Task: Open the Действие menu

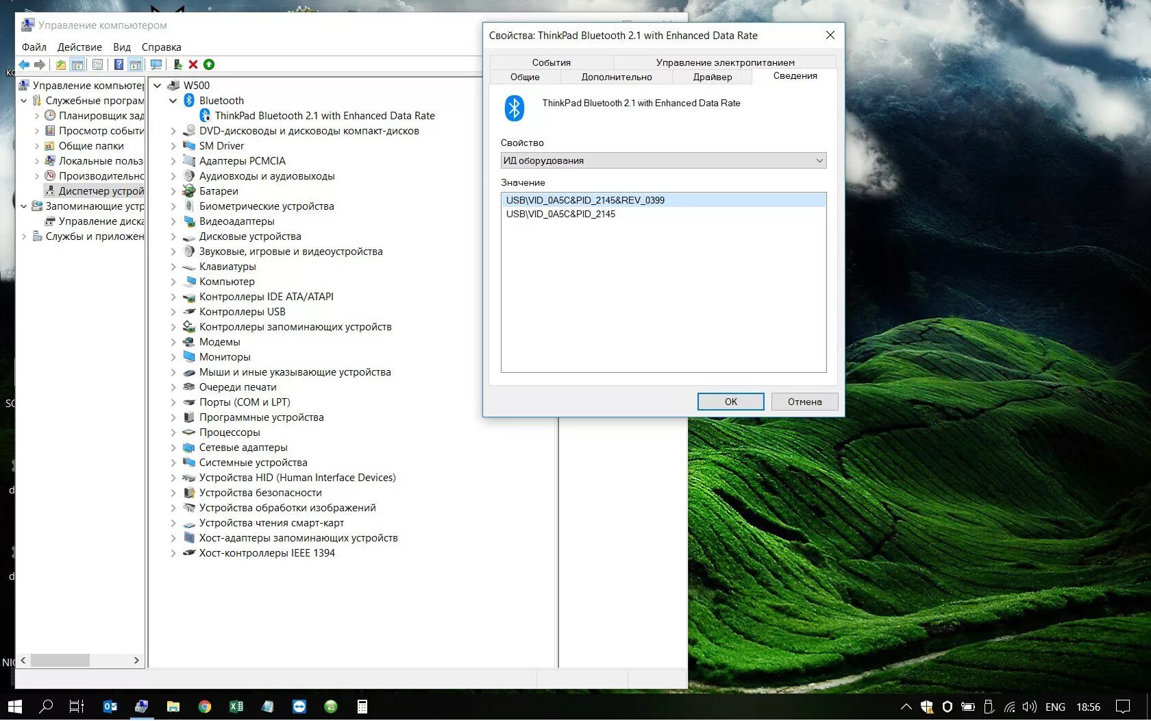Action: click(x=79, y=47)
